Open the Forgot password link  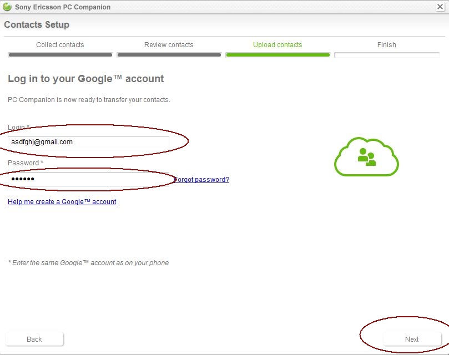click(201, 180)
